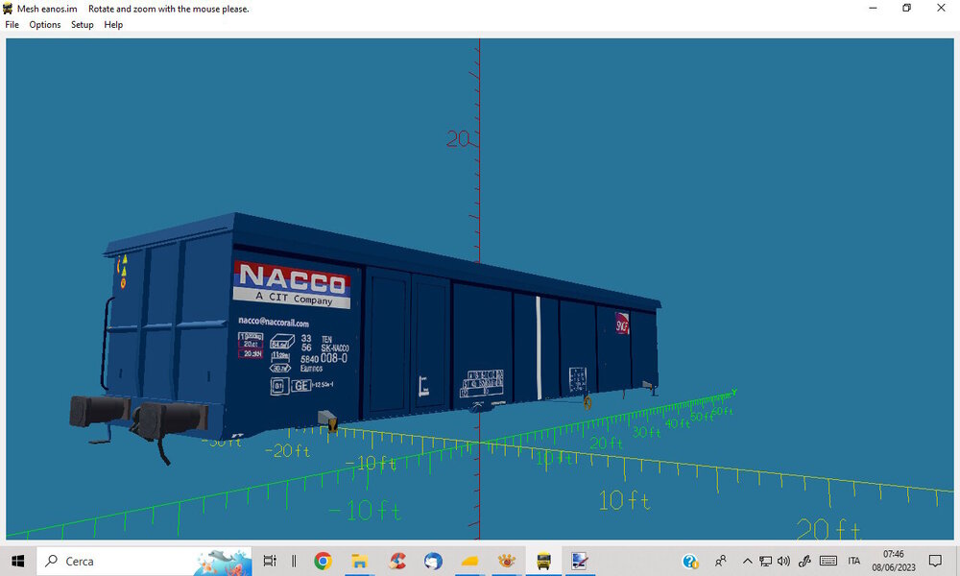Screen dimensions: 960x576
Task: Click the NACCO logo on the wagon
Action: point(292,284)
